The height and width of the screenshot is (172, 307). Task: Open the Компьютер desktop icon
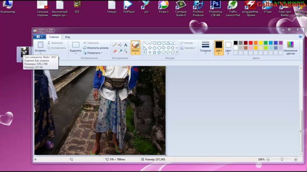click(x=8, y=7)
